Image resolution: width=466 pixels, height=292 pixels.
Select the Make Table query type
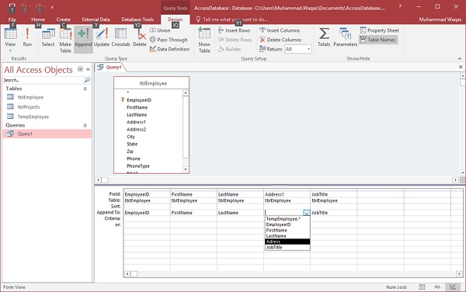(65, 40)
